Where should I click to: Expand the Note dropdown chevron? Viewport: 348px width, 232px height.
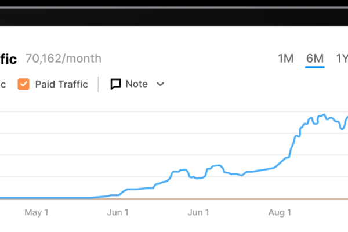click(x=160, y=84)
